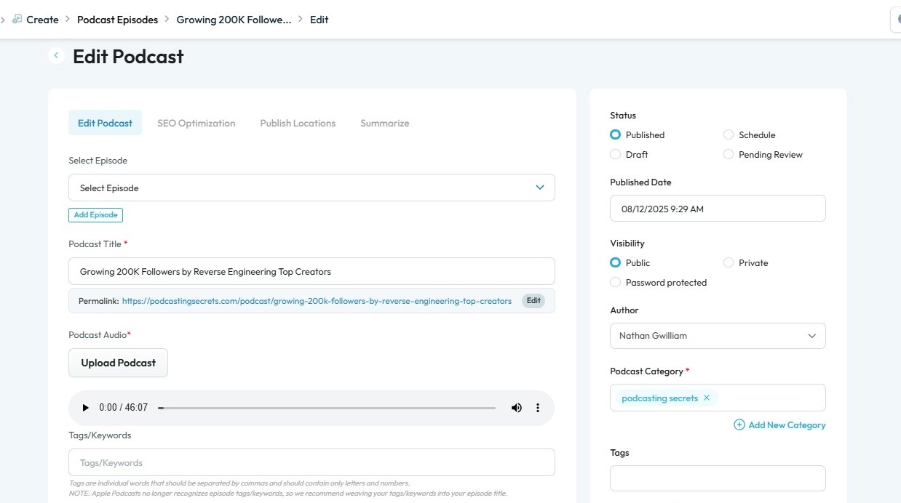Remove the podcasting secrets category tag
This screenshot has height=503, width=901.
(x=707, y=398)
